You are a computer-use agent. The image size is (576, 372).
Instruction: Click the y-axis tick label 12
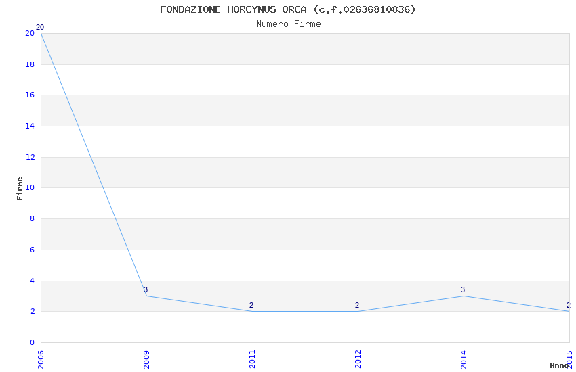[30, 157]
